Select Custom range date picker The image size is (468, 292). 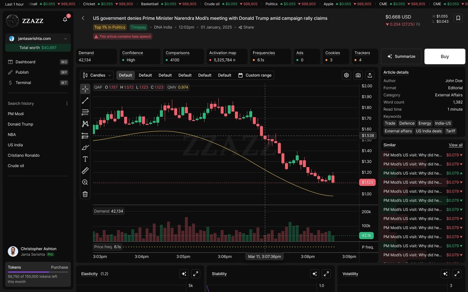click(255, 75)
